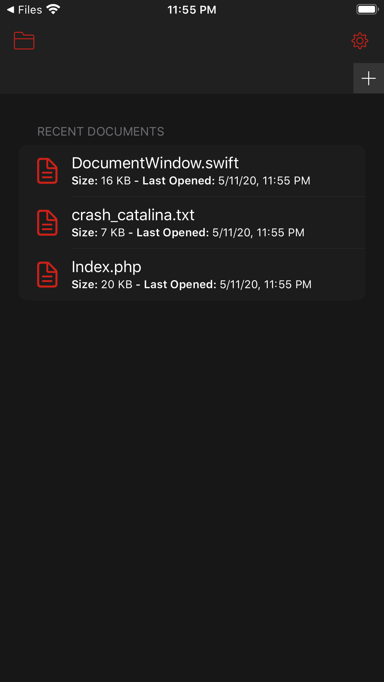
Task: Select the RECENT DOCUMENTS section header
Action: click(x=101, y=132)
